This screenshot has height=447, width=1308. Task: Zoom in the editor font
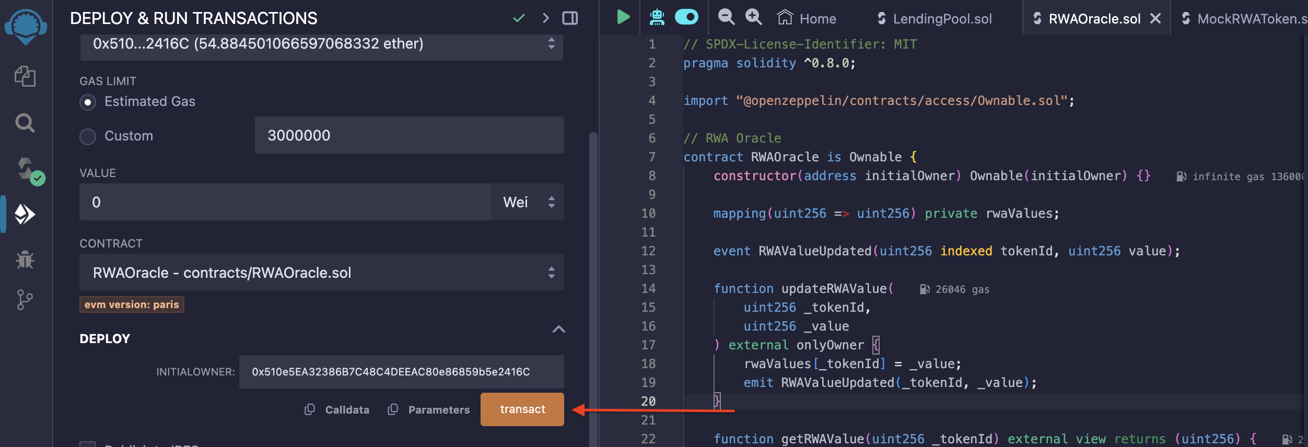pyautogui.click(x=753, y=17)
